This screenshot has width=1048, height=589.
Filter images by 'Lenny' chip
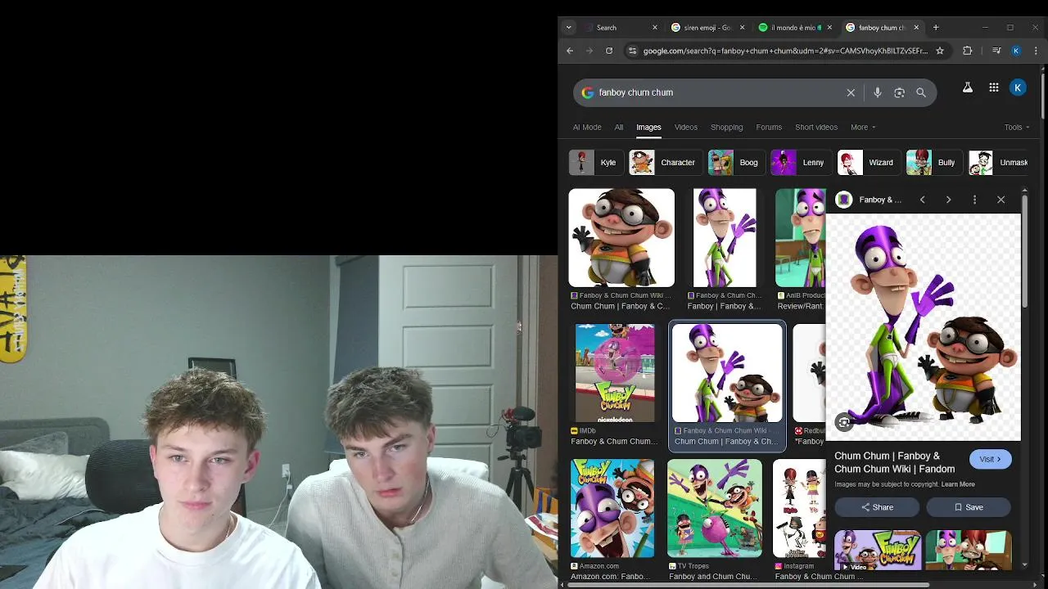click(801, 163)
